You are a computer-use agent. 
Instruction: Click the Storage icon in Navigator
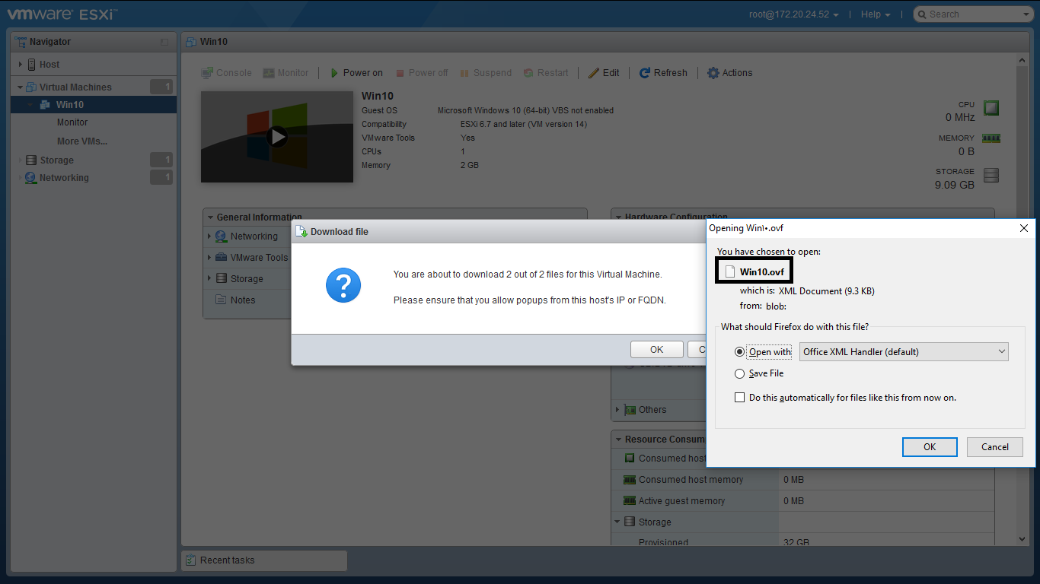pyautogui.click(x=31, y=160)
